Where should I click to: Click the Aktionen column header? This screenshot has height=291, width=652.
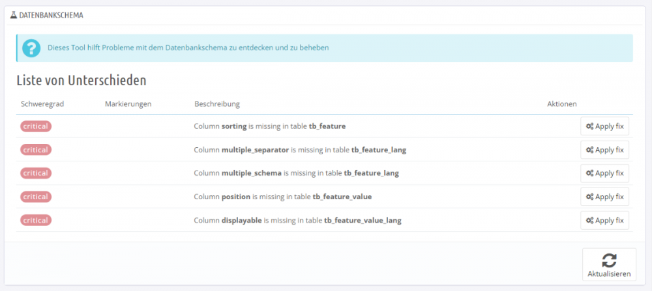[x=561, y=104]
